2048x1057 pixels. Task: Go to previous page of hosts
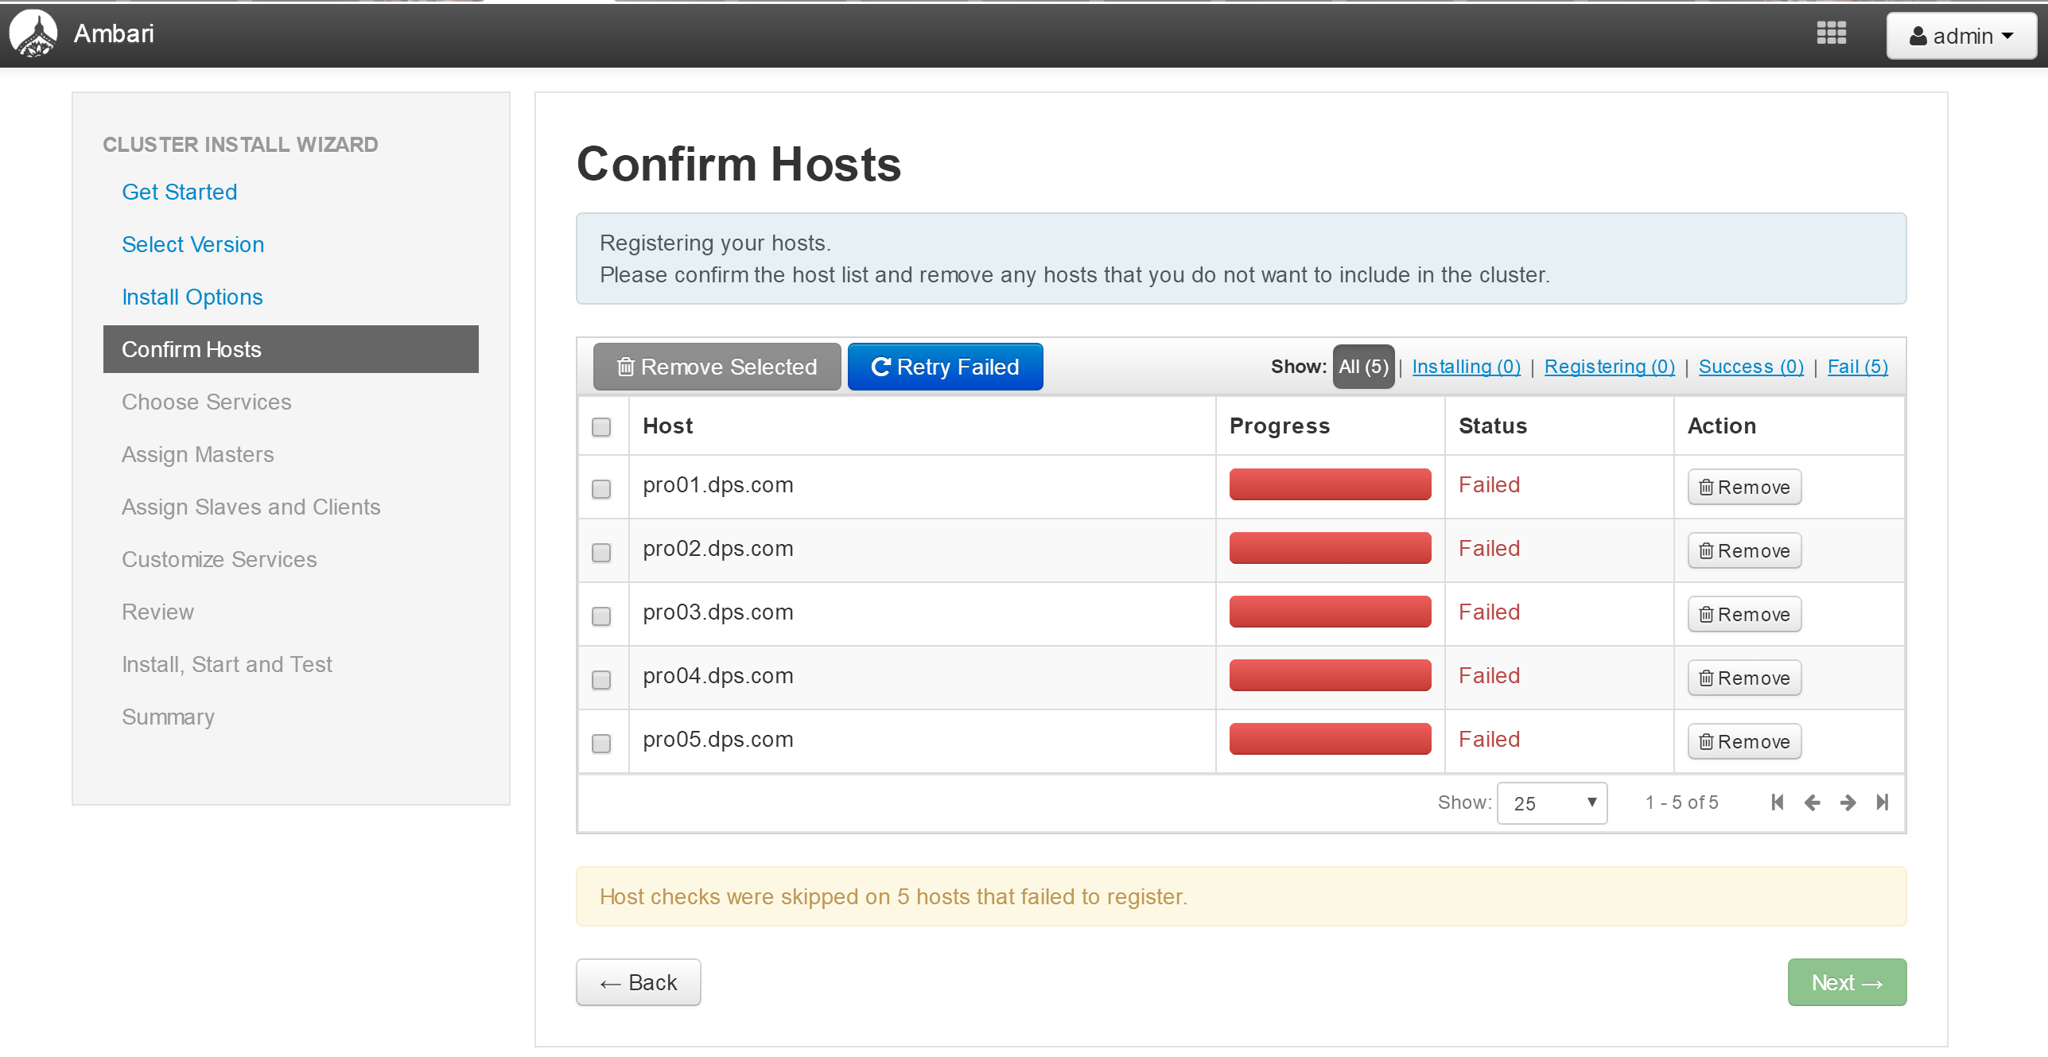[1813, 802]
